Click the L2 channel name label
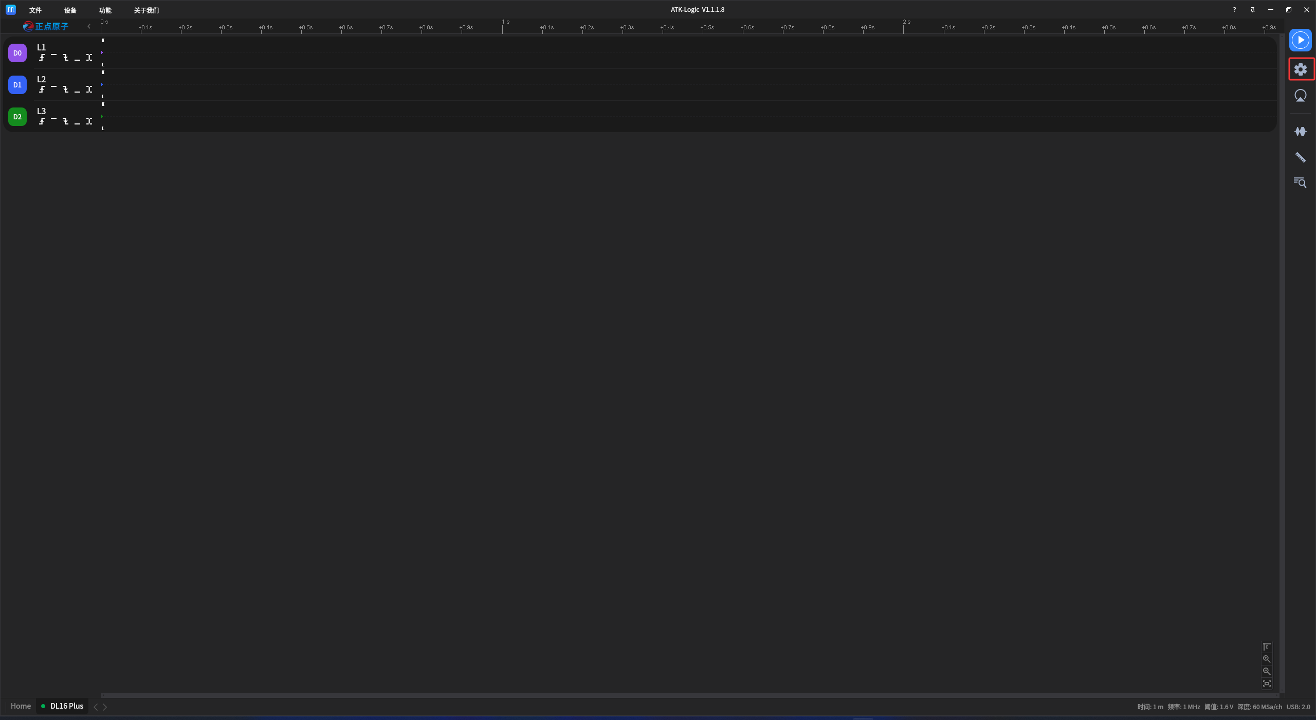The height and width of the screenshot is (720, 1316). coord(42,79)
